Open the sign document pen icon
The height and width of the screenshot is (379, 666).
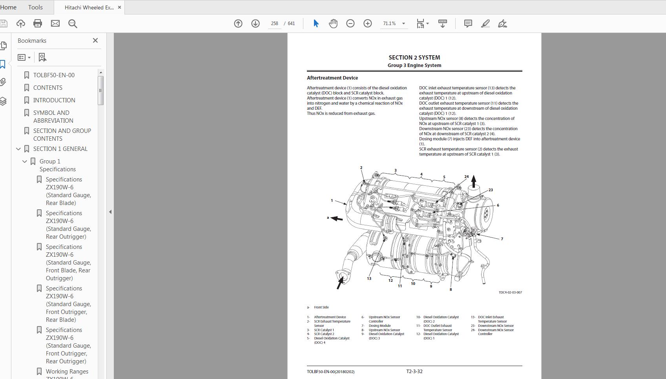point(503,24)
